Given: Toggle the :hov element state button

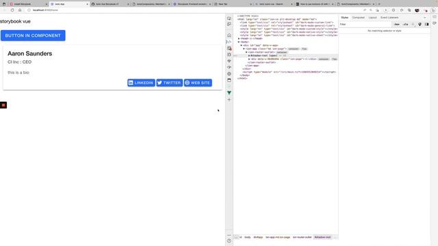Looking at the screenshot, I should coord(397,25).
